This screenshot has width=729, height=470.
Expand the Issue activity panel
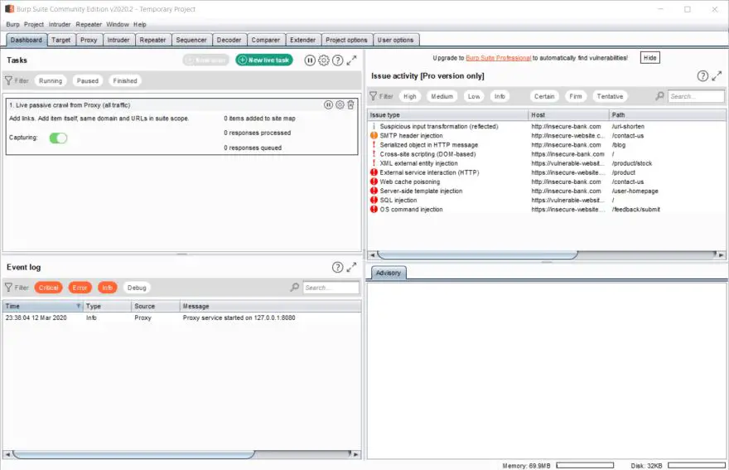(x=717, y=75)
